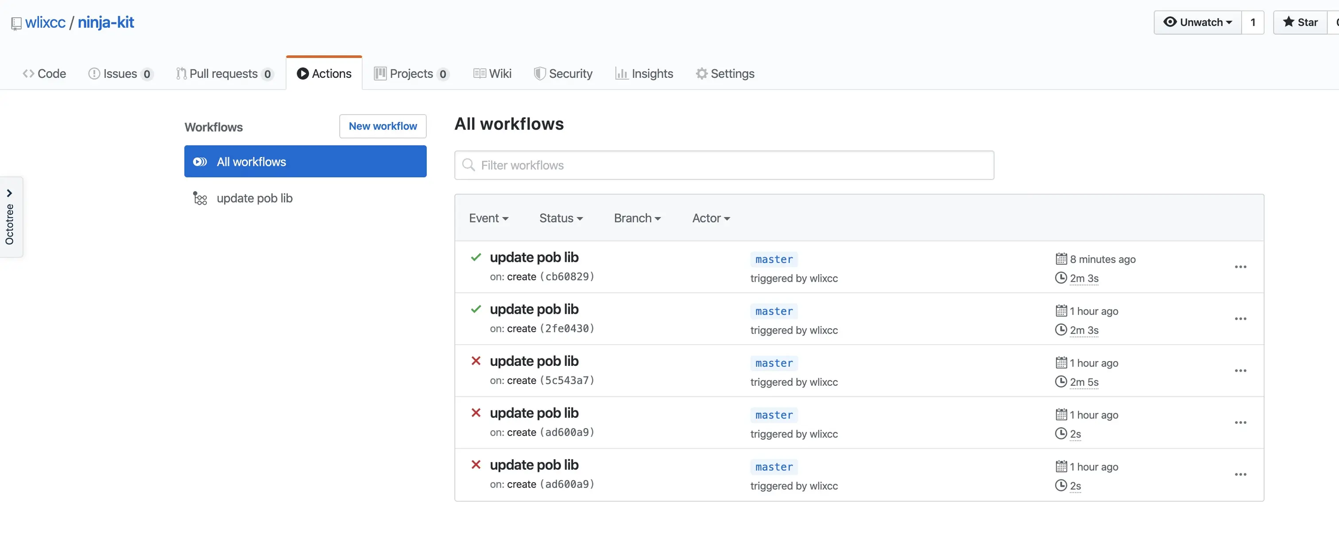1339x557 pixels.
Task: Click the clock icon beside 2m 5s duration
Action: pos(1061,382)
